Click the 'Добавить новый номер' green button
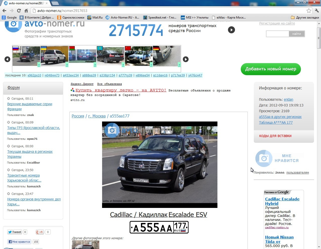The width and height of the screenshot is (321, 249). tap(271, 69)
